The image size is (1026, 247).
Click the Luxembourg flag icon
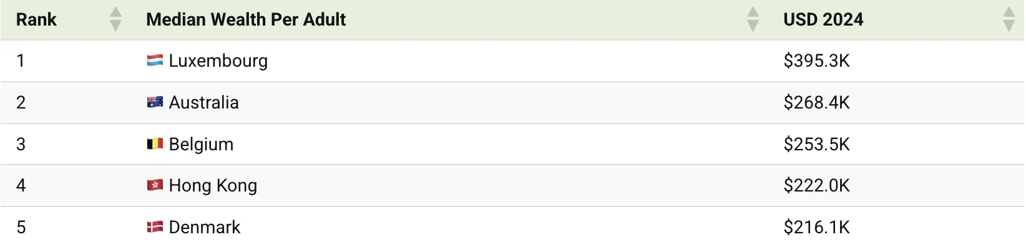(x=155, y=61)
